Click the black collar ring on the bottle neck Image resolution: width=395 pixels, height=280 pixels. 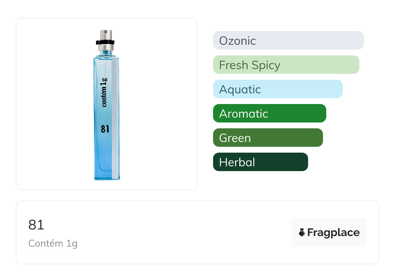point(105,42)
